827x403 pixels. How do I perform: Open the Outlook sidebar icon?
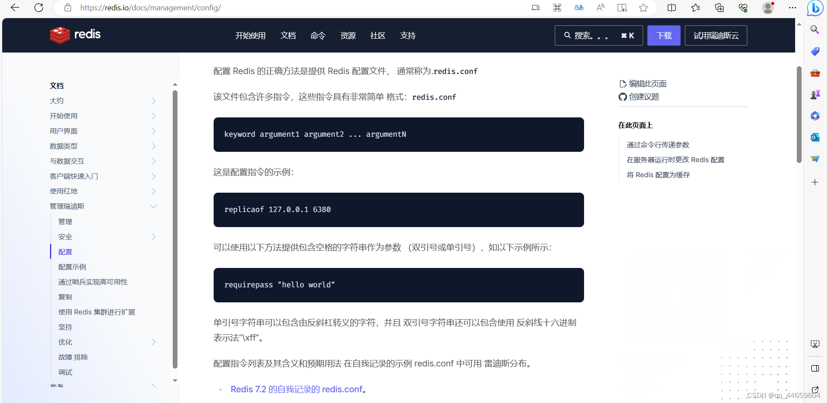pyautogui.click(x=815, y=137)
